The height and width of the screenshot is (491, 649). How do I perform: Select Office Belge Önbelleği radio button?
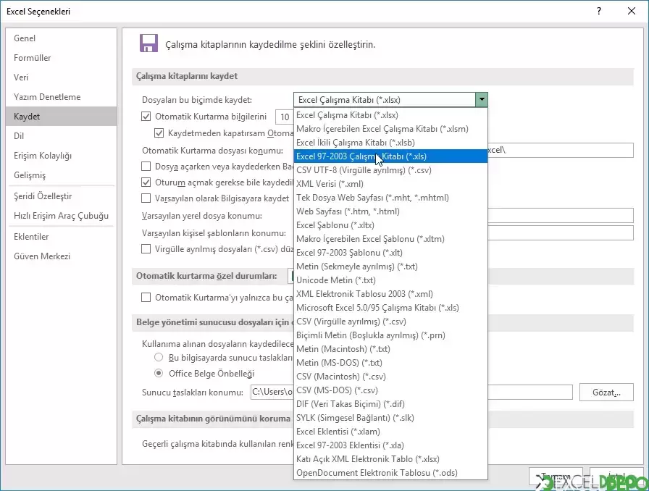click(x=159, y=373)
